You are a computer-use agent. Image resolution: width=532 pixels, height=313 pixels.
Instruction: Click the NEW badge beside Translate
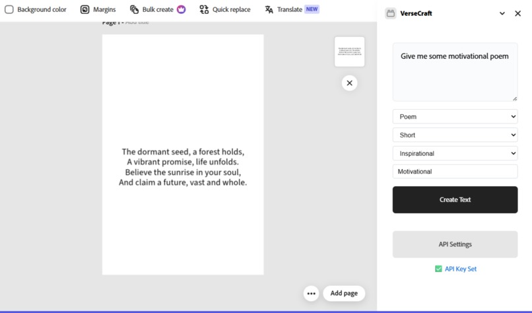pos(312,9)
